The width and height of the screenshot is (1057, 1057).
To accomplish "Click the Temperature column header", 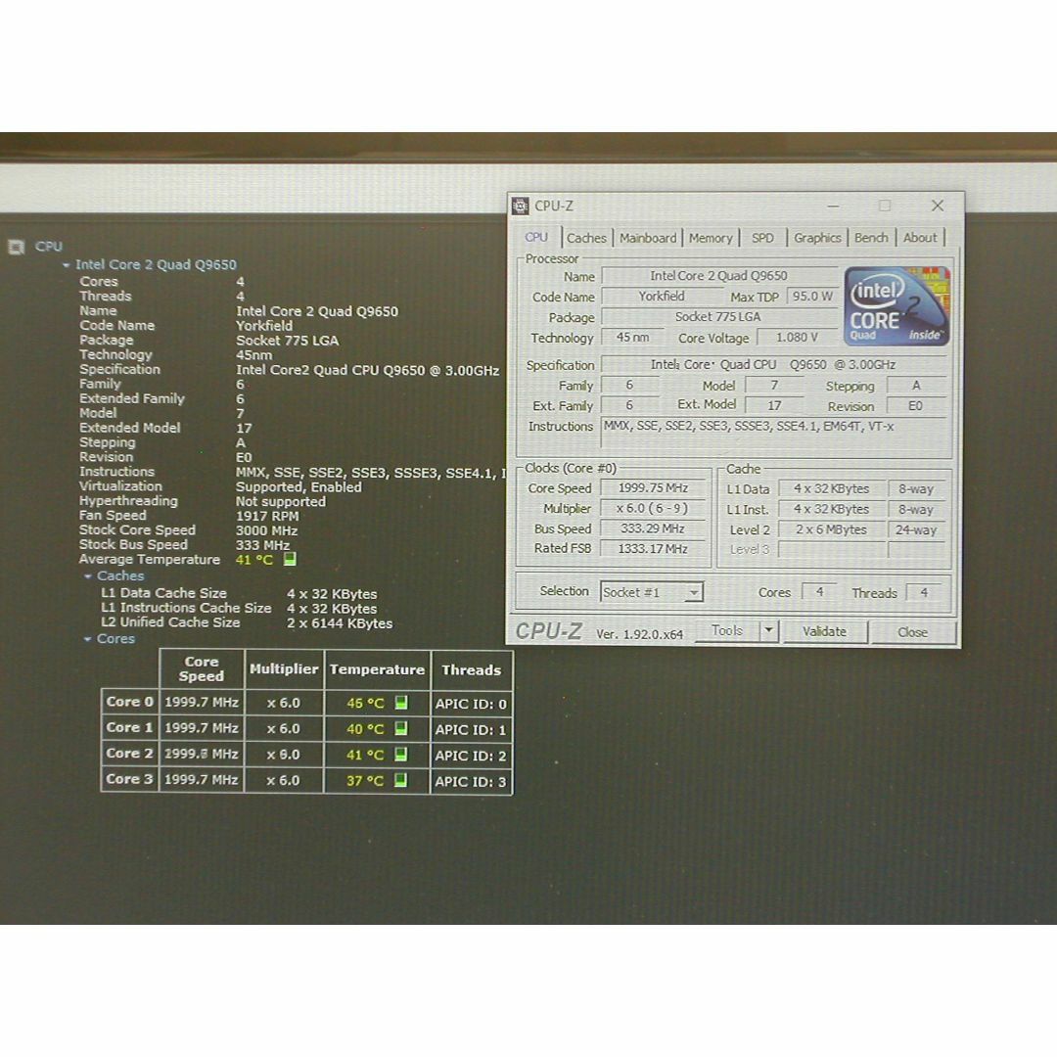I will pyautogui.click(x=377, y=669).
